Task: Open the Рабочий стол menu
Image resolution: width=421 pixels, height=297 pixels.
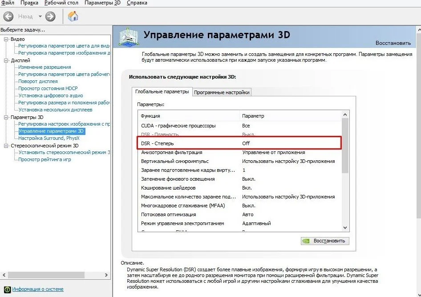Action: [x=61, y=3]
